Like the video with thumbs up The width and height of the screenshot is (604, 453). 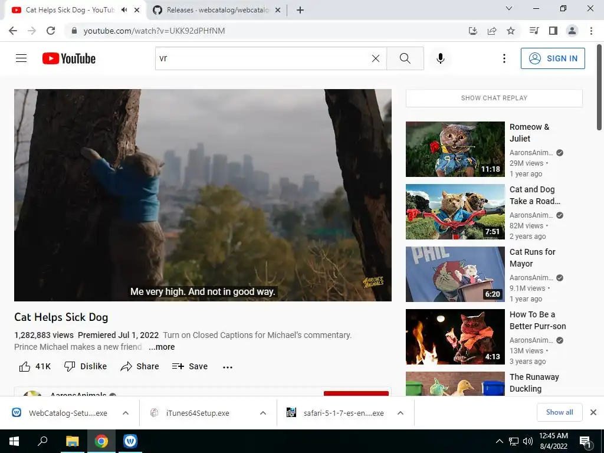(x=35, y=366)
